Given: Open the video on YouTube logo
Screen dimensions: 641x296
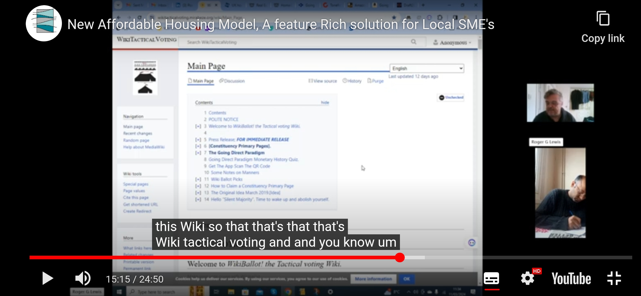Looking at the screenshot, I should pos(571,279).
